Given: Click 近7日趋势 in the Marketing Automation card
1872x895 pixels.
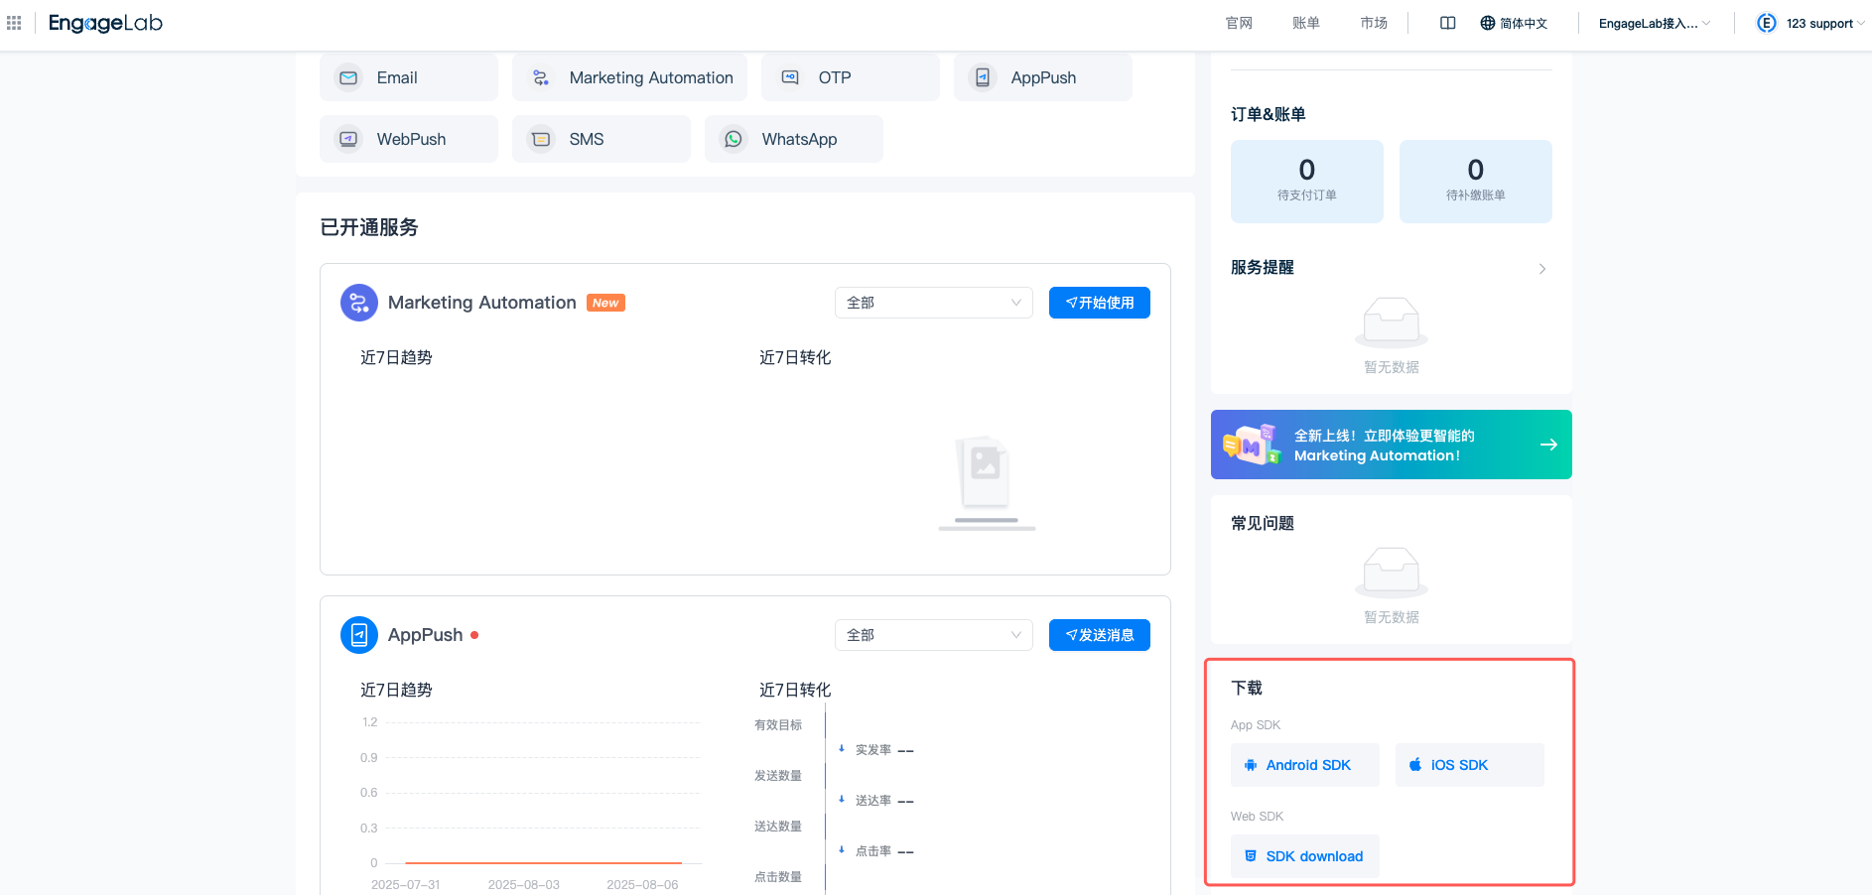Looking at the screenshot, I should [396, 357].
